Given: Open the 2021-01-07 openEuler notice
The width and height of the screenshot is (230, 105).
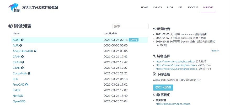Looking at the screenshot, I should coord(181,38).
